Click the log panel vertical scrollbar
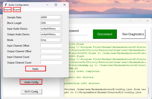This screenshot has width=152, height=99. [x=149, y=91]
